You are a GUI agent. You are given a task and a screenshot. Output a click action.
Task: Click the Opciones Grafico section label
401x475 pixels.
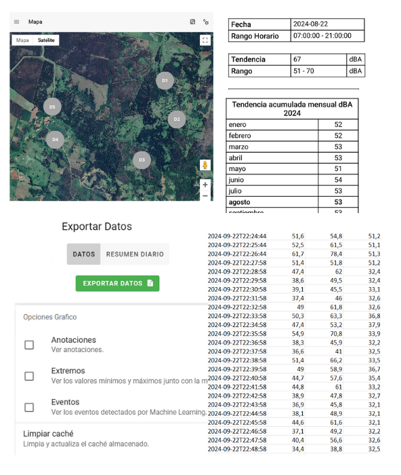pyautogui.click(x=50, y=317)
